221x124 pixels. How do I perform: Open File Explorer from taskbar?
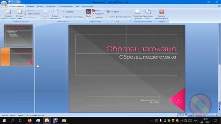point(64,121)
